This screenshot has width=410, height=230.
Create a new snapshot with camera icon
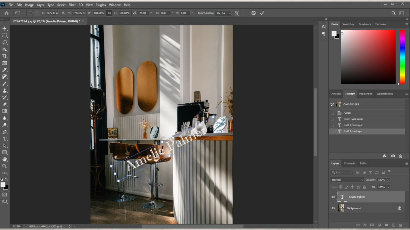[x=393, y=156]
